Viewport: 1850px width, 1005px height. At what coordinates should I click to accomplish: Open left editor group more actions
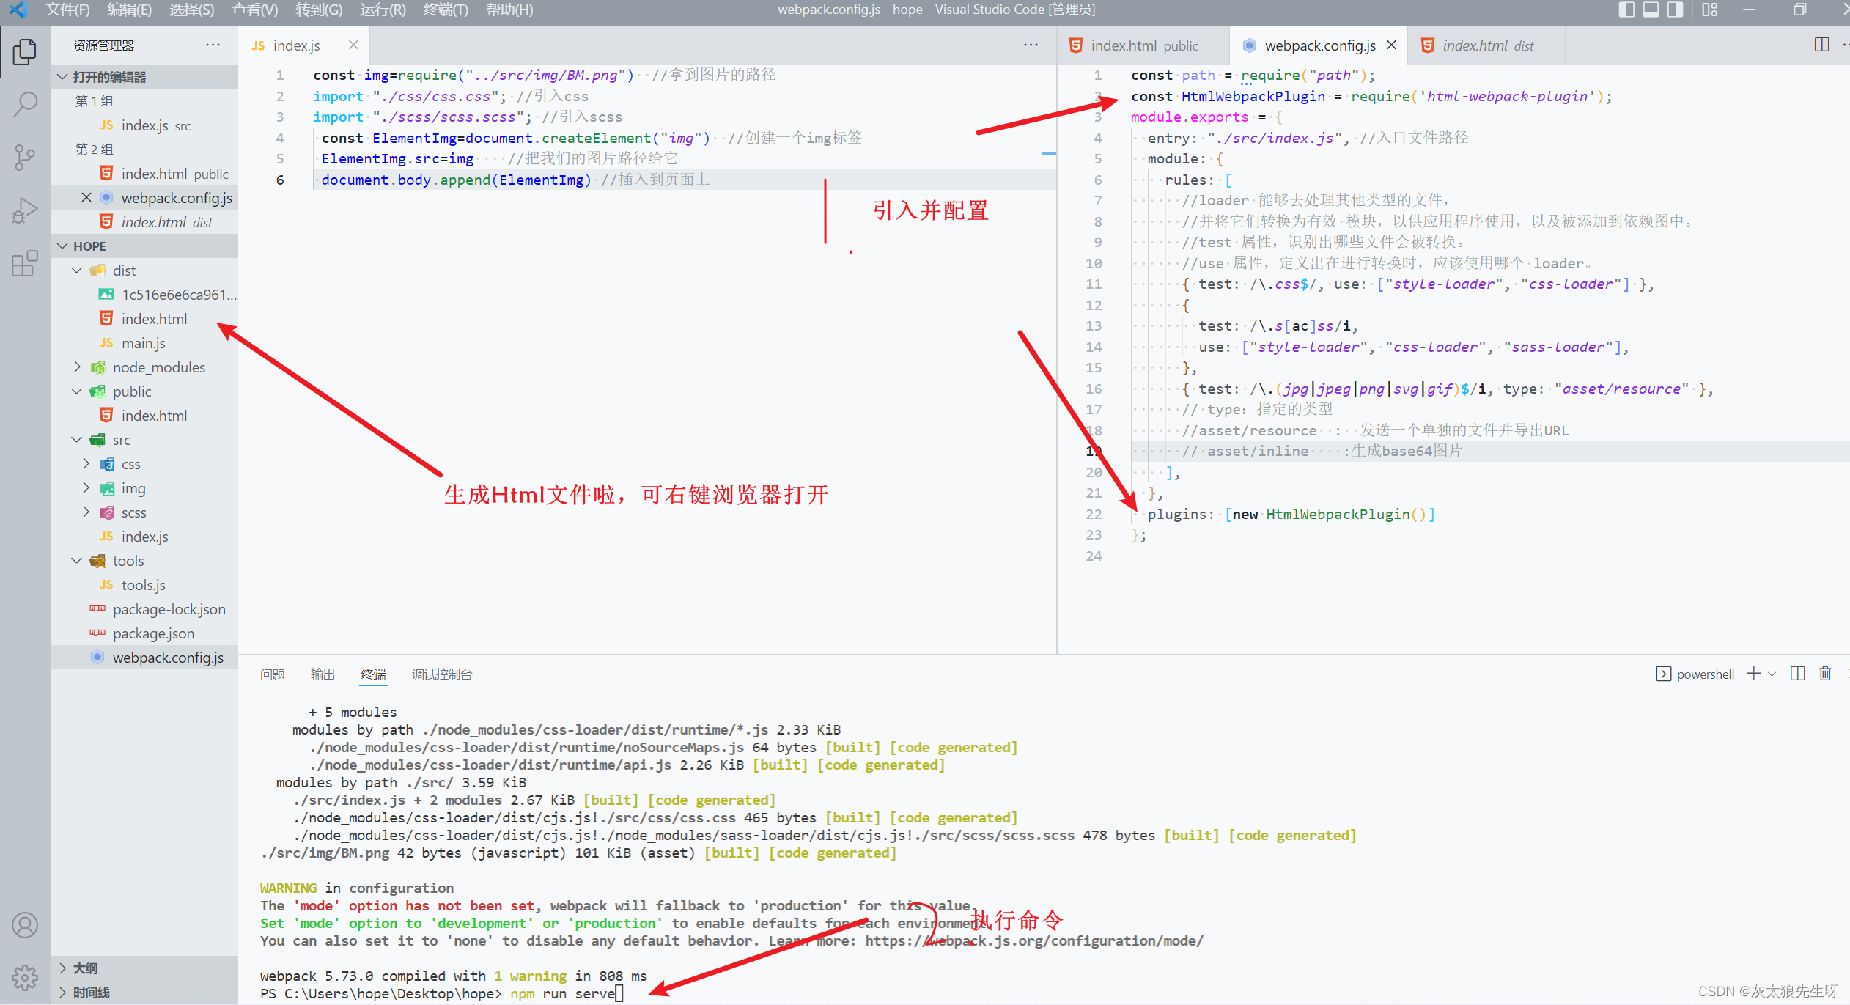[x=1031, y=45]
